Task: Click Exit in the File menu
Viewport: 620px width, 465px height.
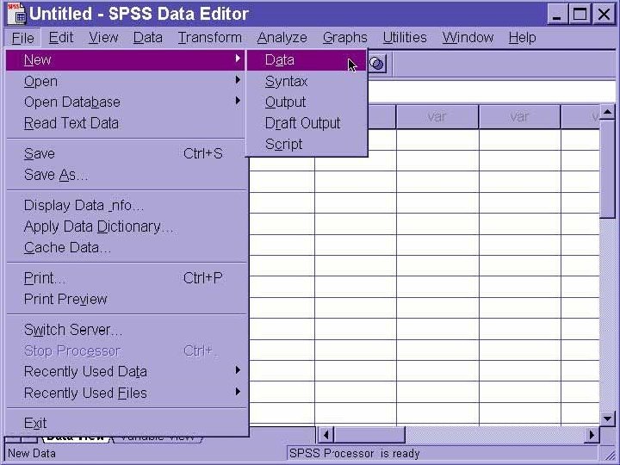Action: pos(126,423)
